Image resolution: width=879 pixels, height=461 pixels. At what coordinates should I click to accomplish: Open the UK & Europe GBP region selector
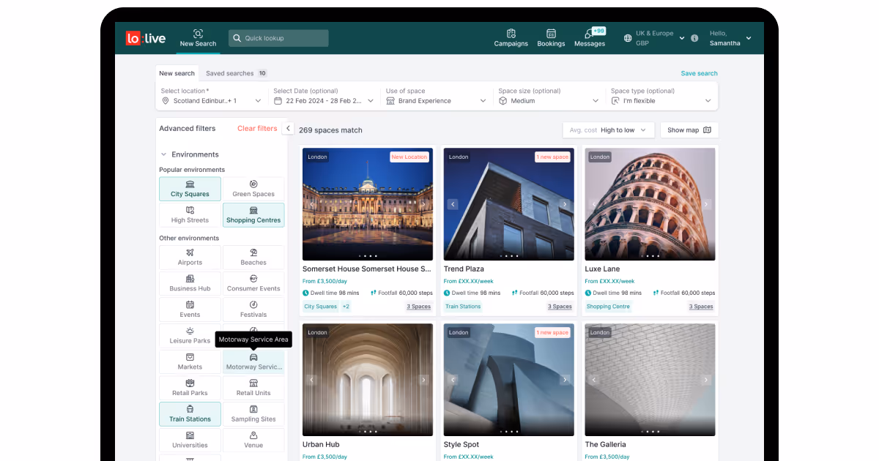pyautogui.click(x=653, y=38)
